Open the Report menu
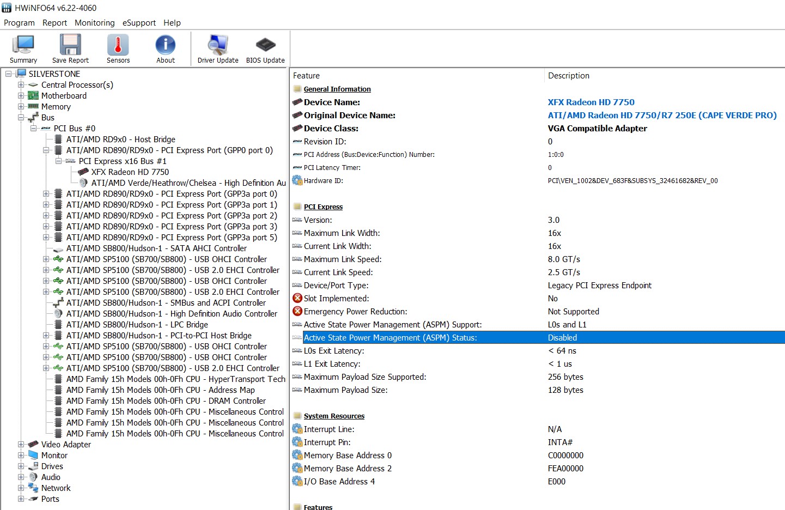The image size is (785, 510). (54, 23)
